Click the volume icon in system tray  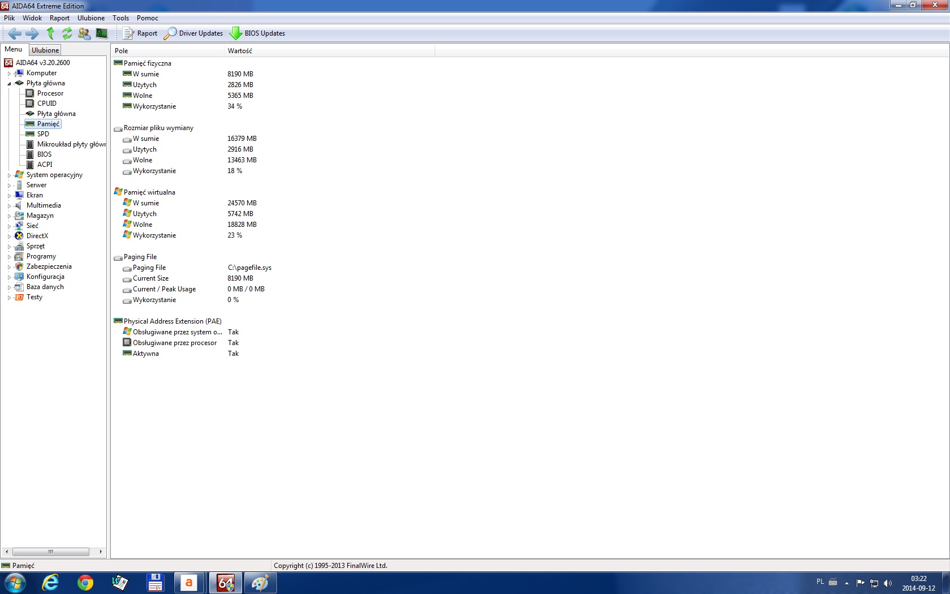(x=888, y=583)
